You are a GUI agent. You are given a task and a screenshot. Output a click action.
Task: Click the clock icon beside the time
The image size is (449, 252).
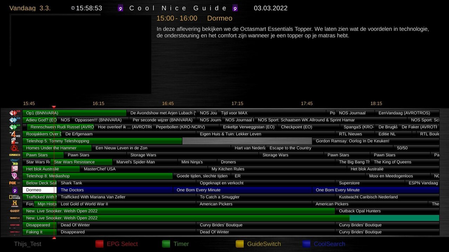73,8
